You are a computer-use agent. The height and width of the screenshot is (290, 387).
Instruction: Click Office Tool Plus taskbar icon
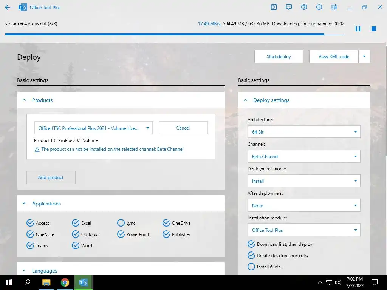(83, 282)
